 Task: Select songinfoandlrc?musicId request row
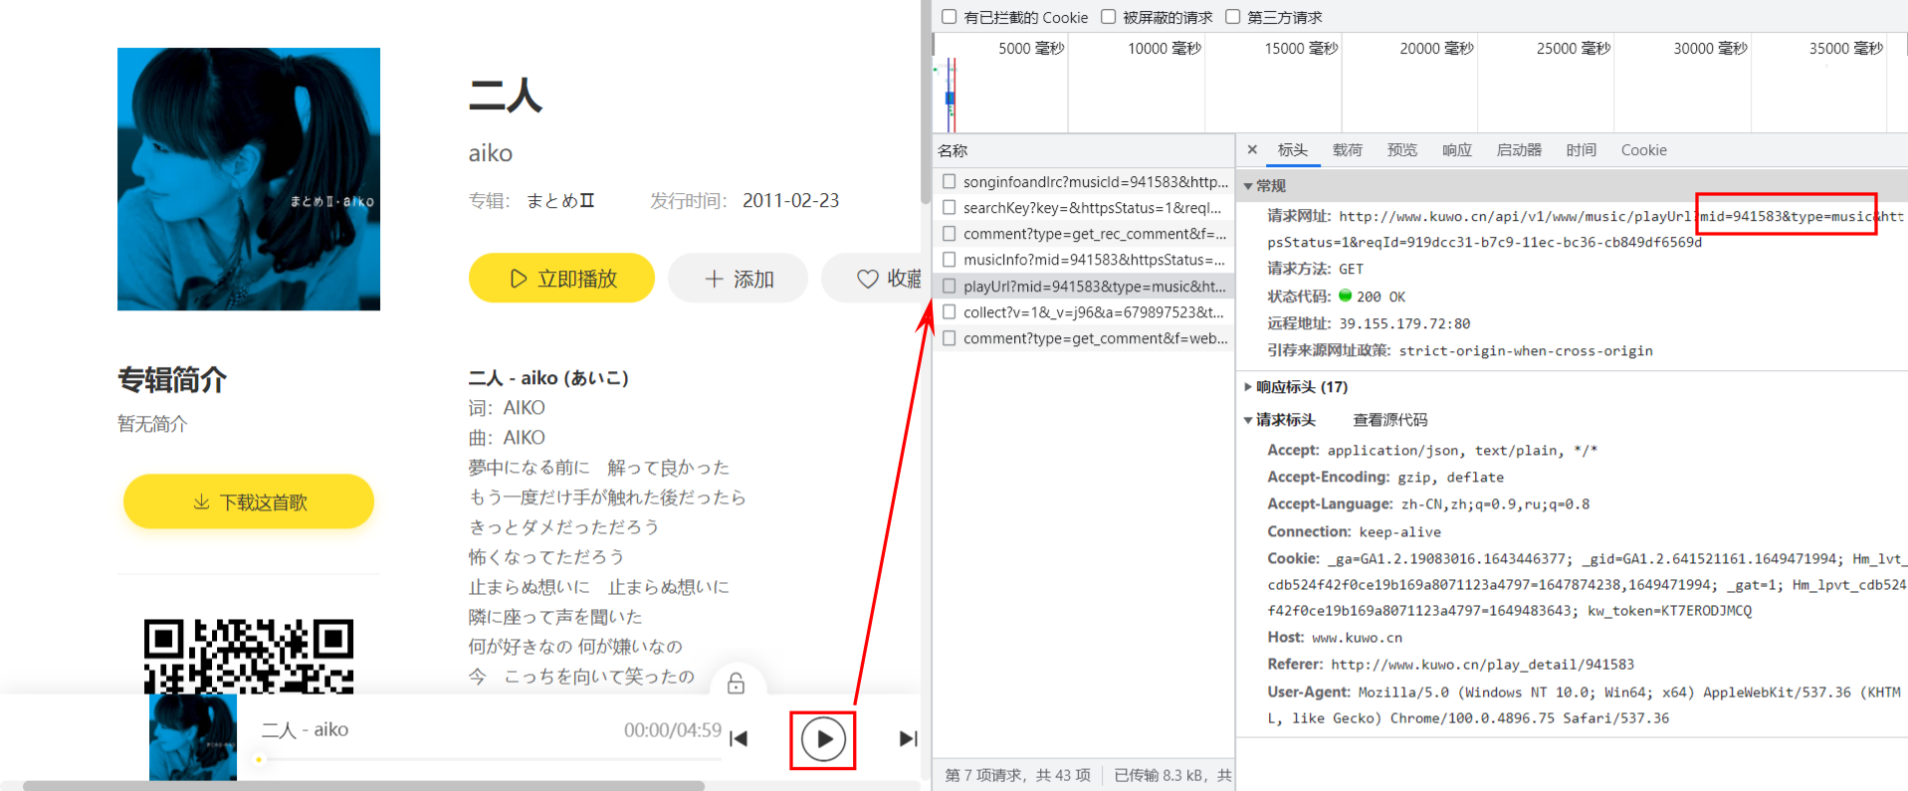click(1084, 181)
